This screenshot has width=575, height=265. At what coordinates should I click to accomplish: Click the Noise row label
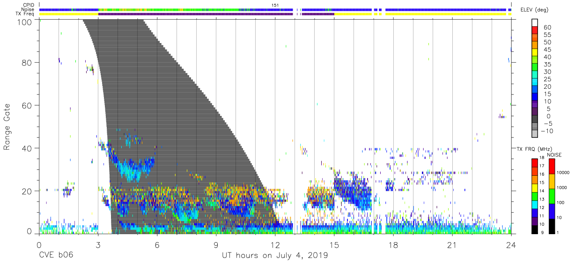(x=28, y=9)
